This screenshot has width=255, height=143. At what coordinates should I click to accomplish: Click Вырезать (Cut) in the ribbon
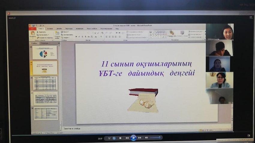(41, 32)
